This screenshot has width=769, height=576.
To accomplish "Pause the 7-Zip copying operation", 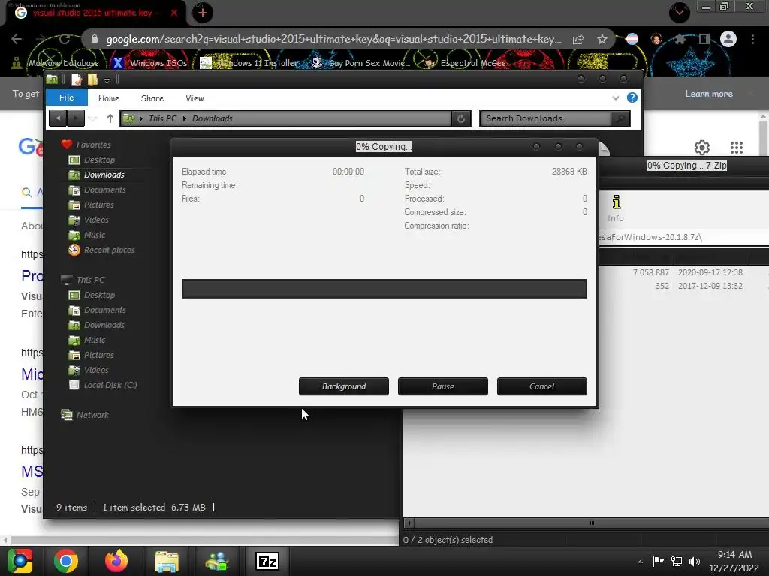I will 442,386.
